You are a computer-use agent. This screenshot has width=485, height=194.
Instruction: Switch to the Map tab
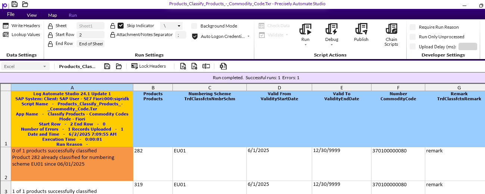(53, 15)
